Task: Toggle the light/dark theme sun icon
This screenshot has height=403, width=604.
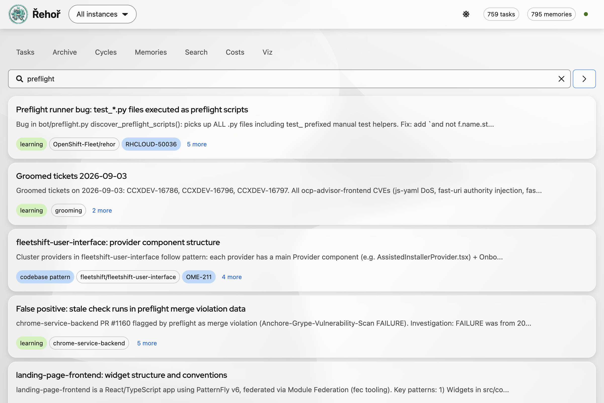Action: click(x=466, y=14)
